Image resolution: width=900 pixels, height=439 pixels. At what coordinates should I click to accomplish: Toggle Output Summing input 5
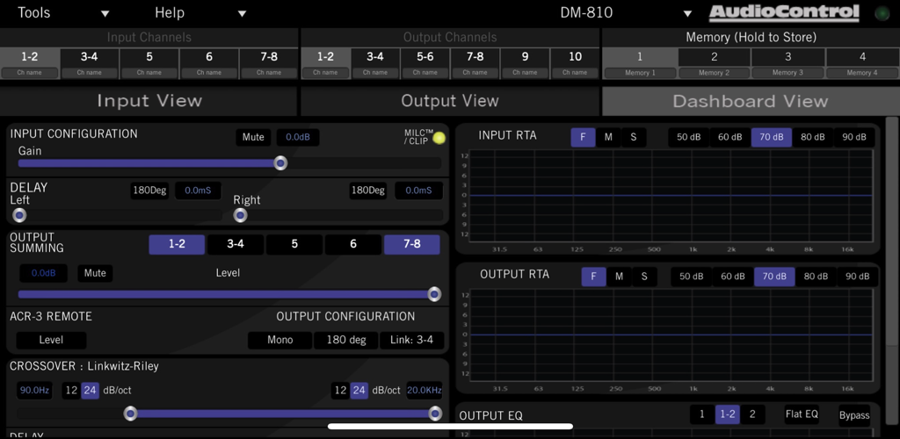click(294, 244)
